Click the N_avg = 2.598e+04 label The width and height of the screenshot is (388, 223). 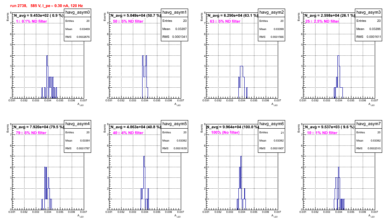pos(330,16)
